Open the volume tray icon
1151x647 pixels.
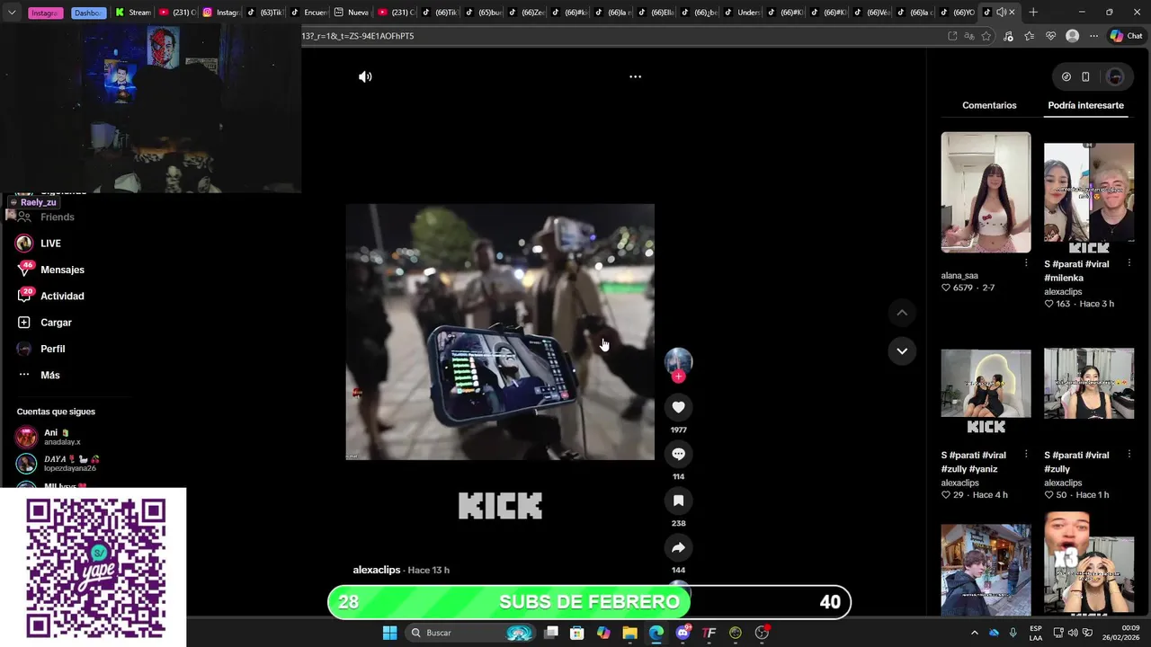tap(1074, 633)
